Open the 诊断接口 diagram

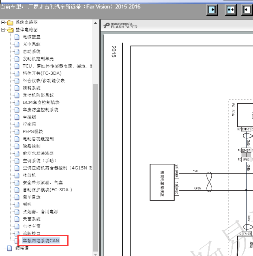click(x=32, y=233)
